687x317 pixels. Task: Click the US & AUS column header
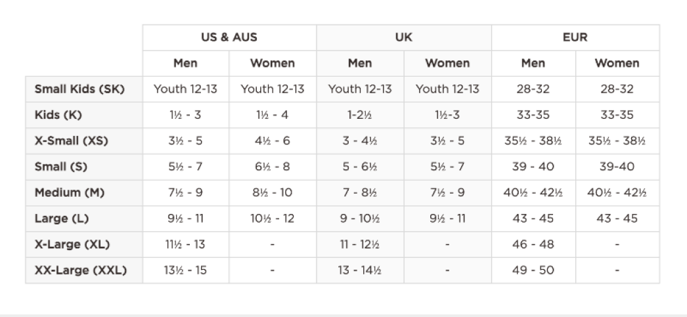point(229,37)
